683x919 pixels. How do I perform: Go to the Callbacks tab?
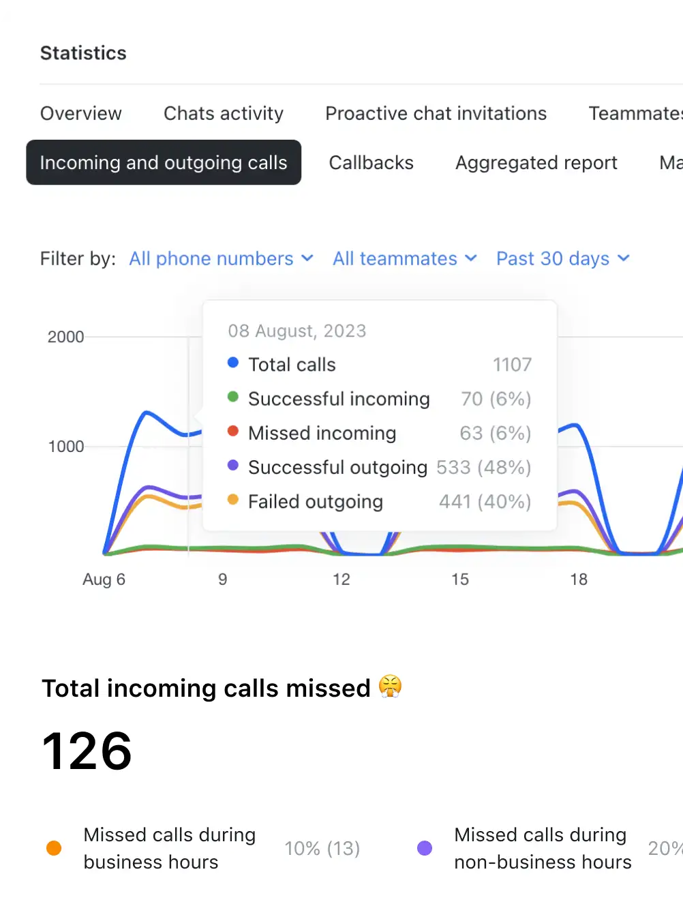point(371,162)
